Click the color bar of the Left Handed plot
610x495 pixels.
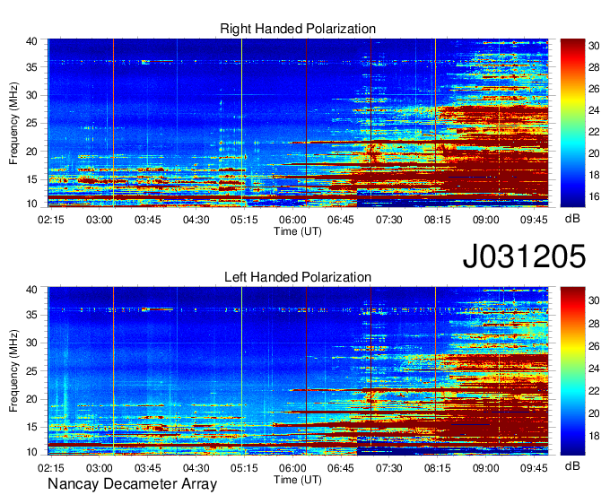click(572, 371)
